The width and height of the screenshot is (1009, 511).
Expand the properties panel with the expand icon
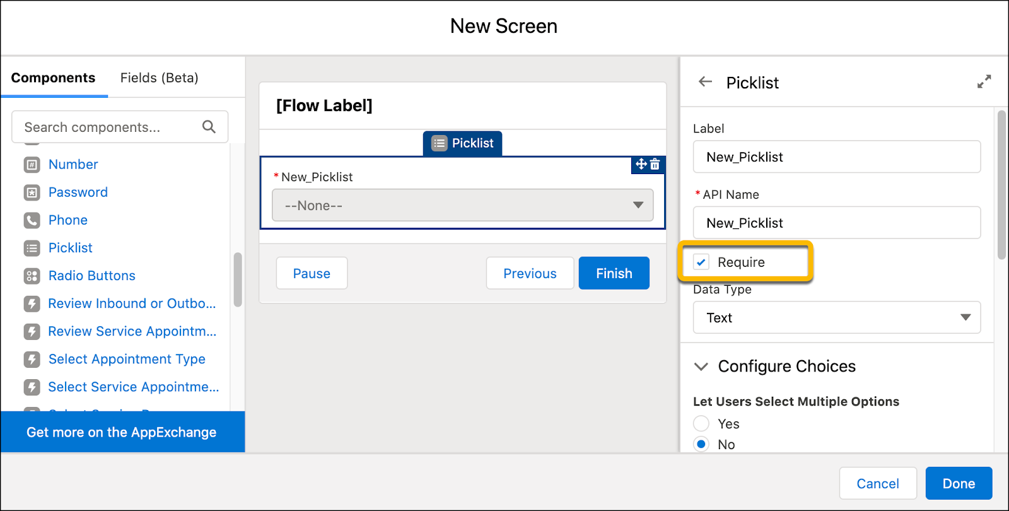click(x=984, y=81)
